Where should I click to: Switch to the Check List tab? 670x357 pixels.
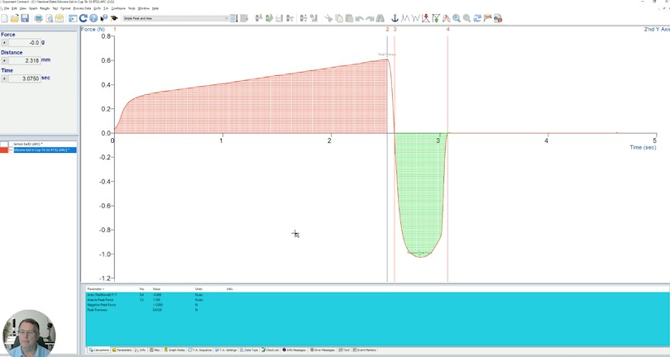pos(270,350)
